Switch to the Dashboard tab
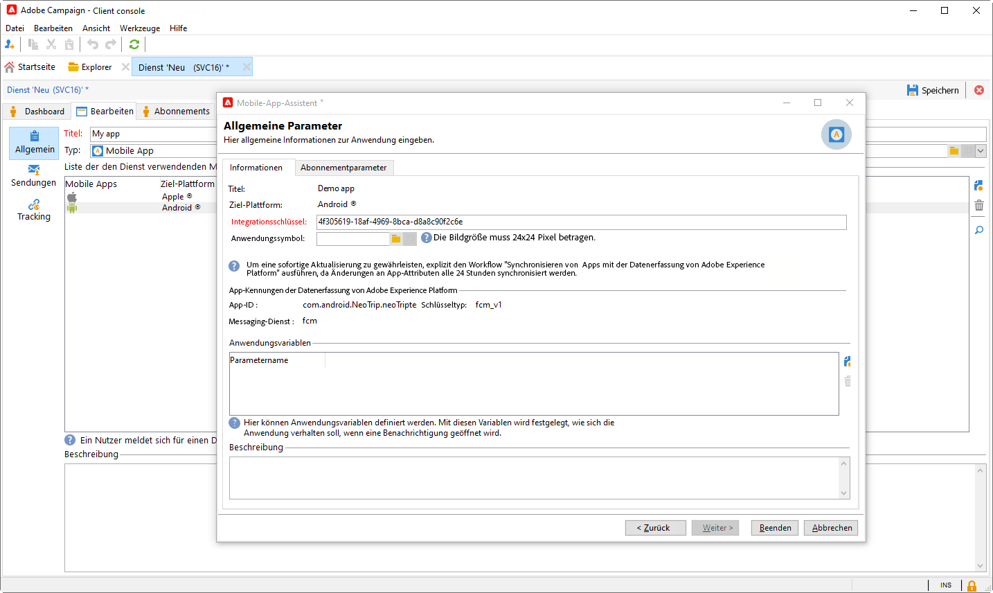 pos(36,111)
